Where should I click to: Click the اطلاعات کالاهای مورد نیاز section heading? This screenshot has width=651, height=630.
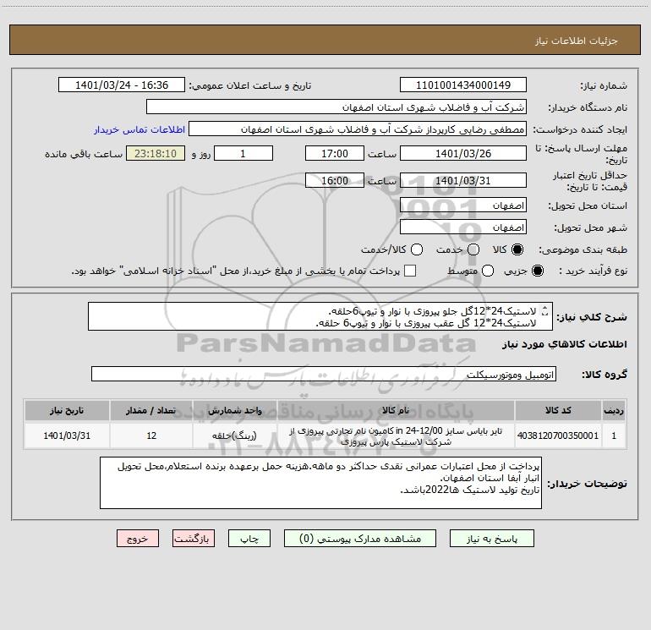(564, 344)
